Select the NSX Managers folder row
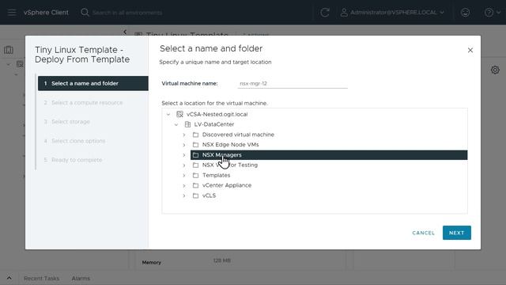Viewport: 506px width, 285px height. (329, 155)
